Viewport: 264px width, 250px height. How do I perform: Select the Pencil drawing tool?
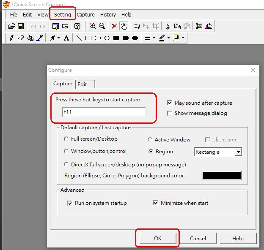[x=11, y=38]
